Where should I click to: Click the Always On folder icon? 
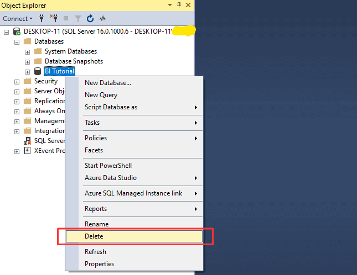point(27,111)
